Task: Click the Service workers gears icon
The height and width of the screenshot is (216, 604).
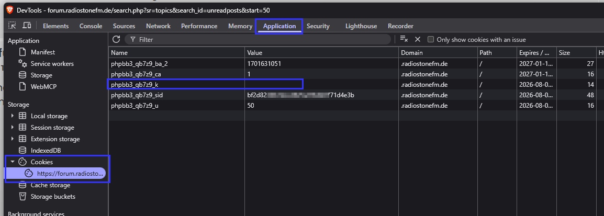Action: pos(23,63)
